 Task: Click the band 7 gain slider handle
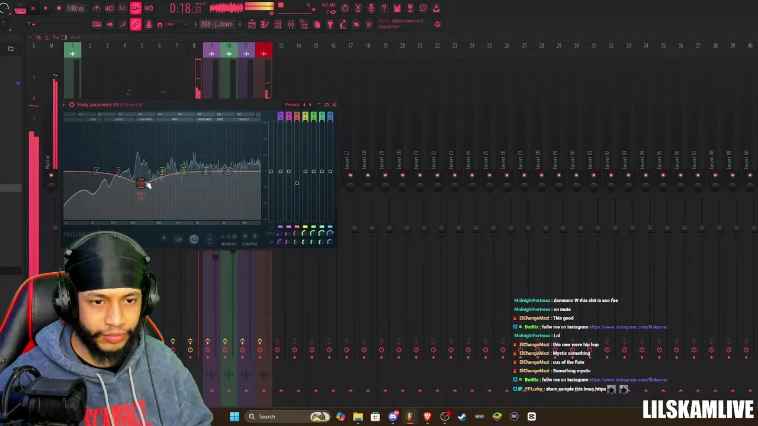point(330,172)
